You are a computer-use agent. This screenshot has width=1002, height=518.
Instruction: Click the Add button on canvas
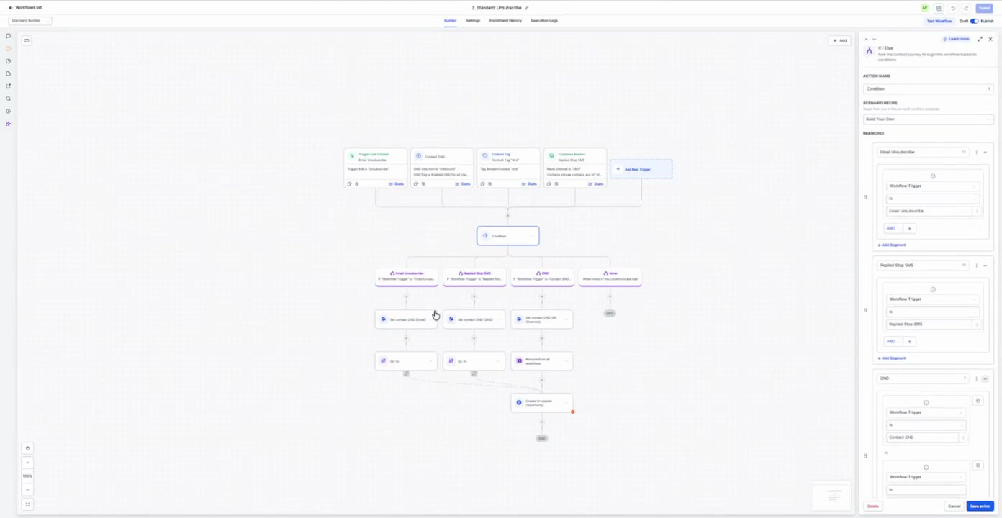[839, 40]
